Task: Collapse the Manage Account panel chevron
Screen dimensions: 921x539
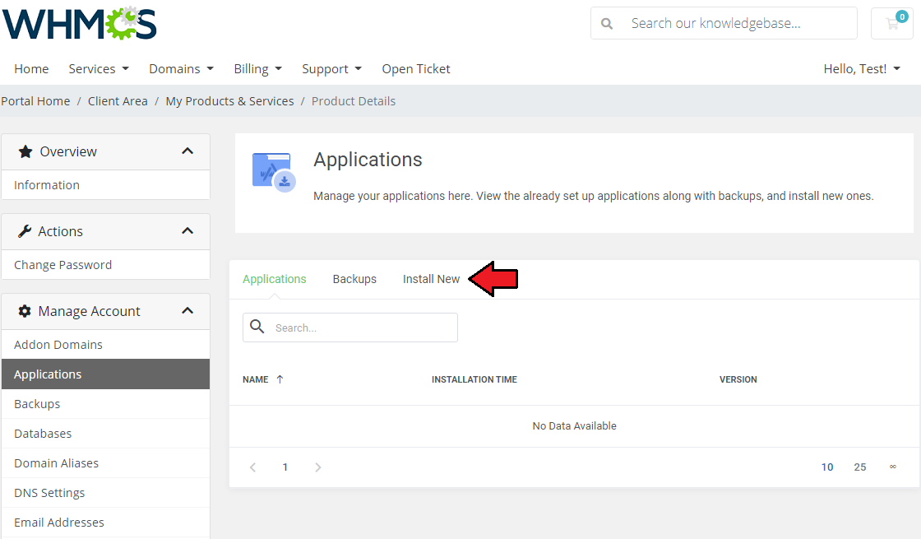Action: (187, 311)
